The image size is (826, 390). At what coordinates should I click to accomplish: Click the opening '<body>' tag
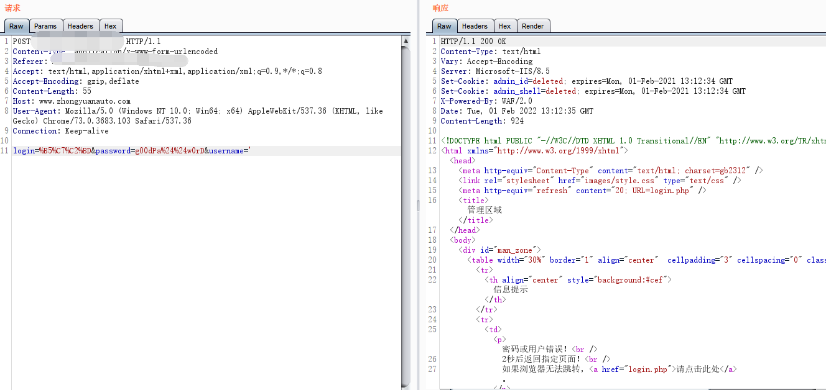tap(462, 240)
